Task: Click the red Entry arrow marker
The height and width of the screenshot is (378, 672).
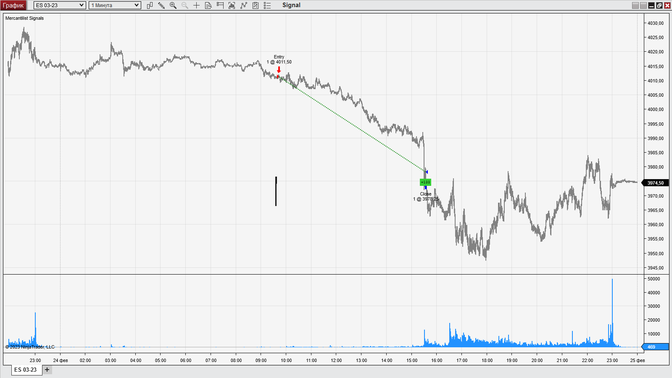Action: 279,69
